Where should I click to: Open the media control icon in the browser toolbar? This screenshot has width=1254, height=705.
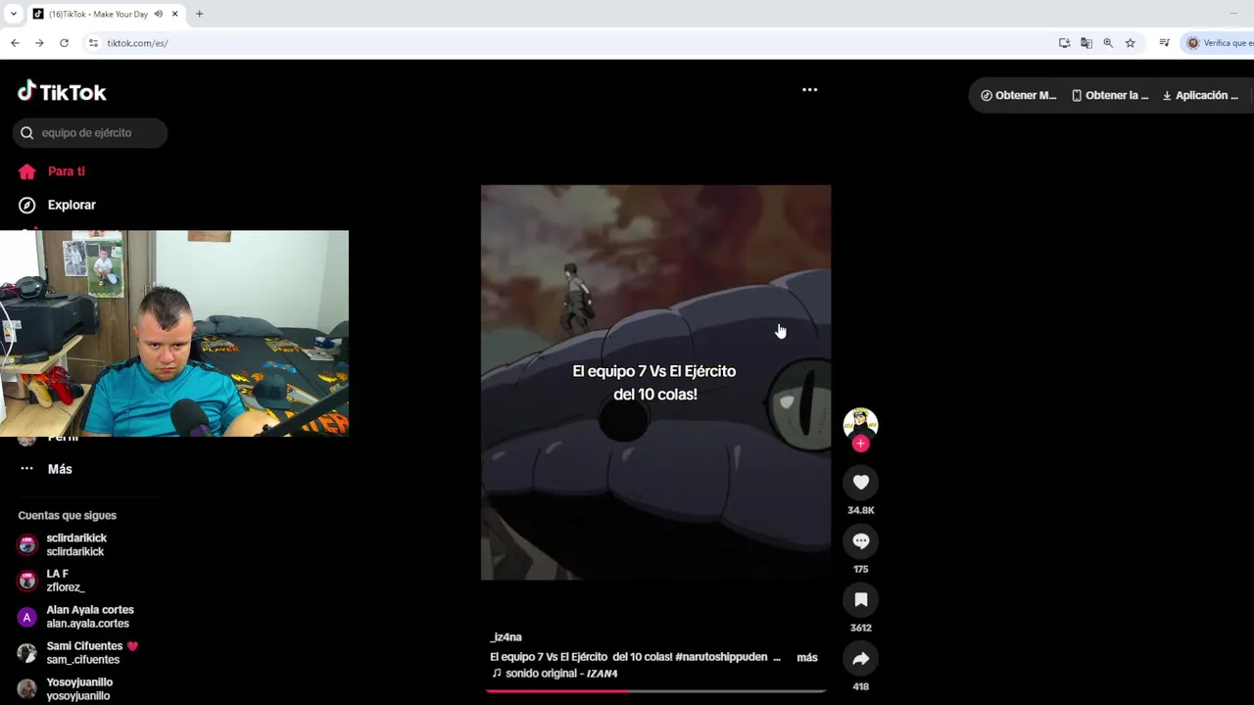coord(1164,43)
